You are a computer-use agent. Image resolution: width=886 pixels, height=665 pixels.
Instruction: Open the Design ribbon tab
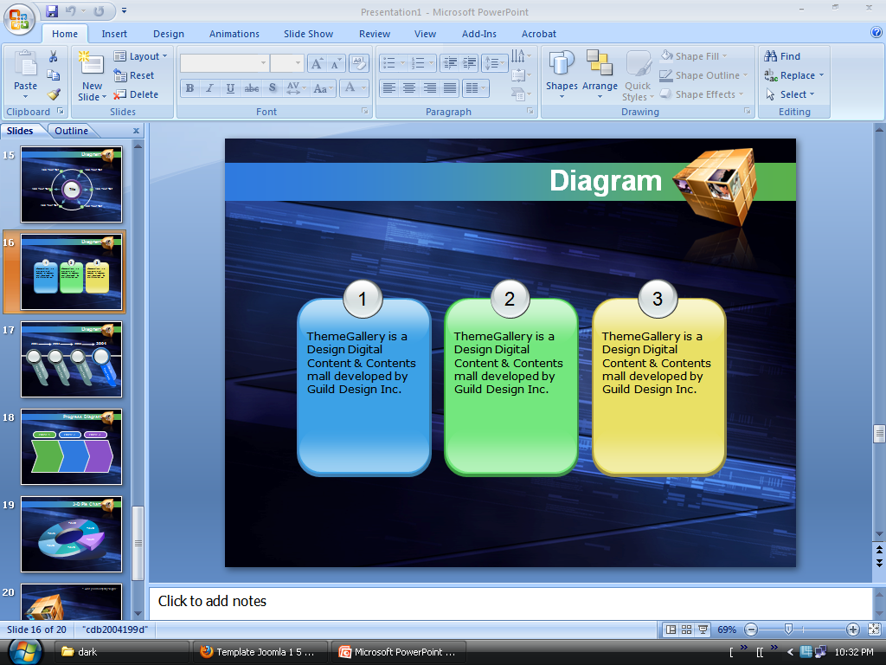(x=169, y=34)
